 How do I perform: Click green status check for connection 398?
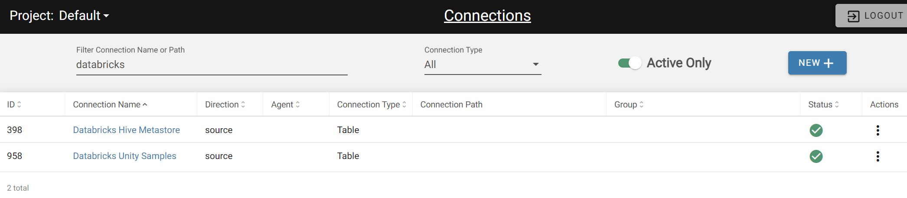pyautogui.click(x=816, y=130)
